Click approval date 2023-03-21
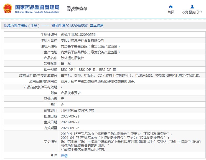 (70, 116)
